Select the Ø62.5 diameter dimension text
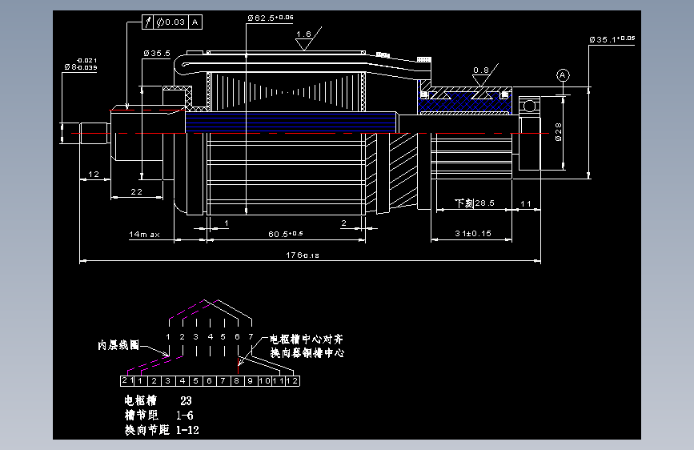This screenshot has width=694, height=450. tap(271, 18)
